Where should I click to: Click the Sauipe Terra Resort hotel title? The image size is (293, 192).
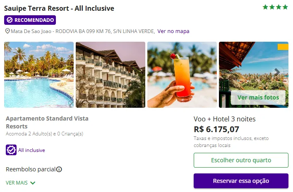click(x=59, y=8)
